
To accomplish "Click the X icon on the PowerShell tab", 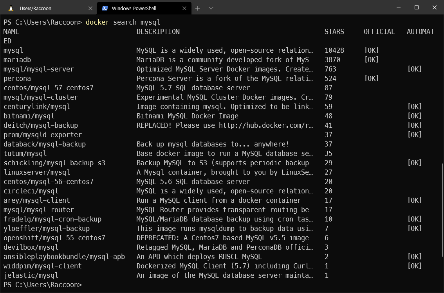I will [184, 8].
